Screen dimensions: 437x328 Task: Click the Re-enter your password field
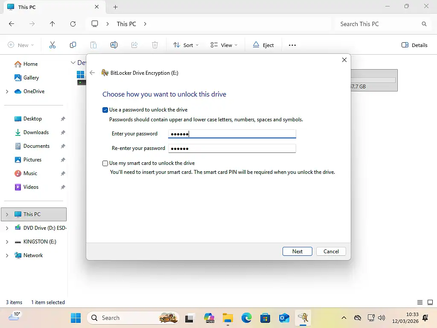click(232, 148)
